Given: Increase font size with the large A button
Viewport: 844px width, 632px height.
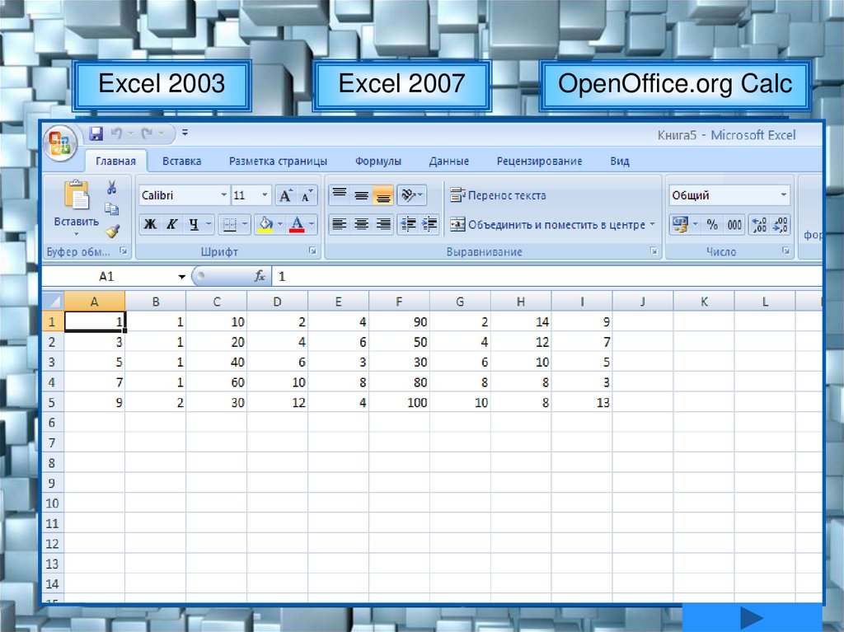Looking at the screenshot, I should click(x=285, y=195).
